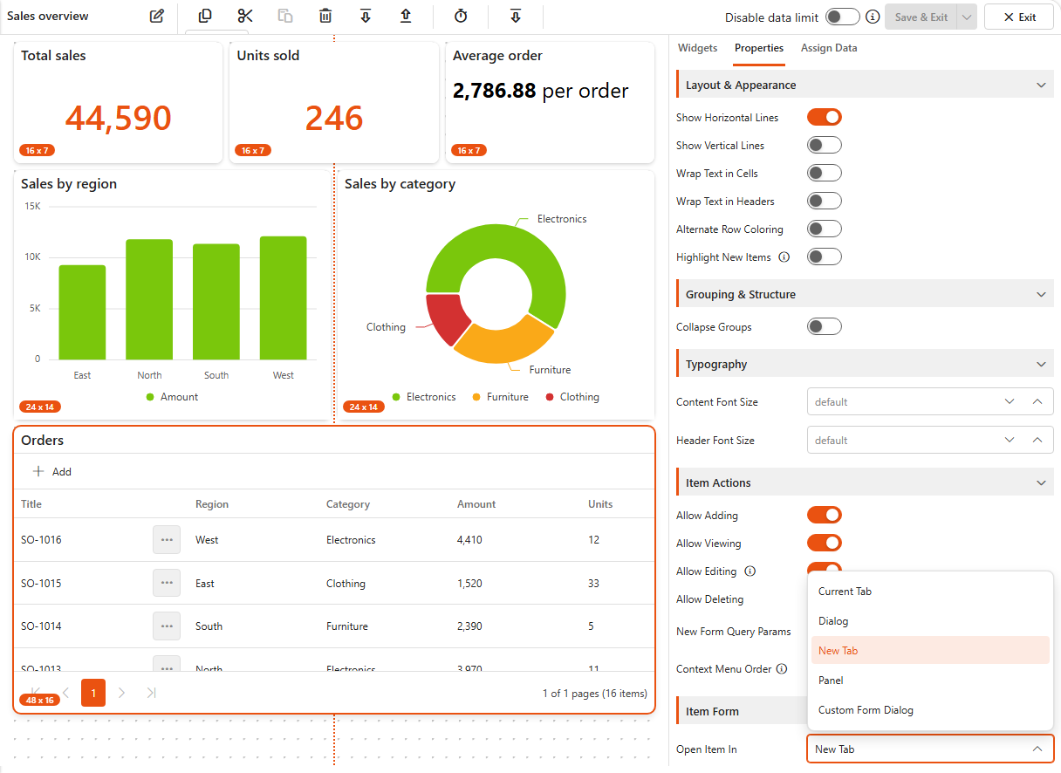Click the Cut scissors icon

point(244,17)
